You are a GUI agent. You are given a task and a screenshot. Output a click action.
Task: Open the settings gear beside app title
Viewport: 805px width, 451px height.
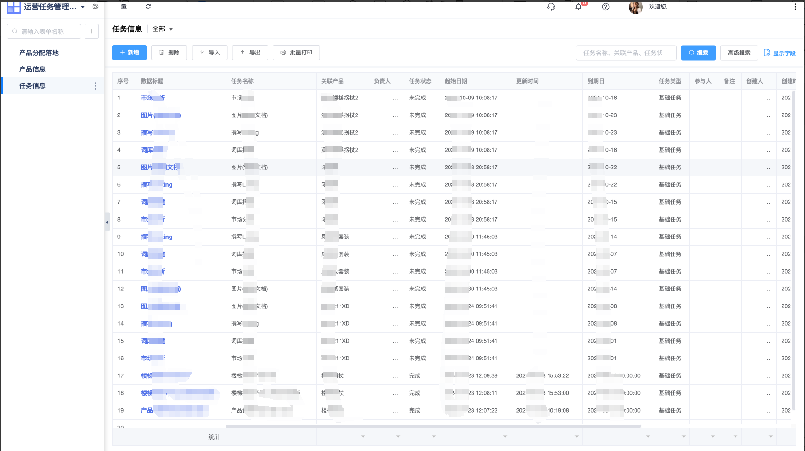coord(95,7)
